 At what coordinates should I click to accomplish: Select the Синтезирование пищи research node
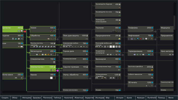pyautogui.click(x=108, y=68)
